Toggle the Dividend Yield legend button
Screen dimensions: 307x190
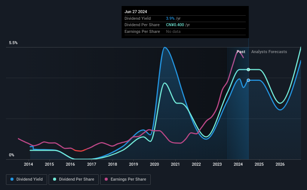(27, 180)
